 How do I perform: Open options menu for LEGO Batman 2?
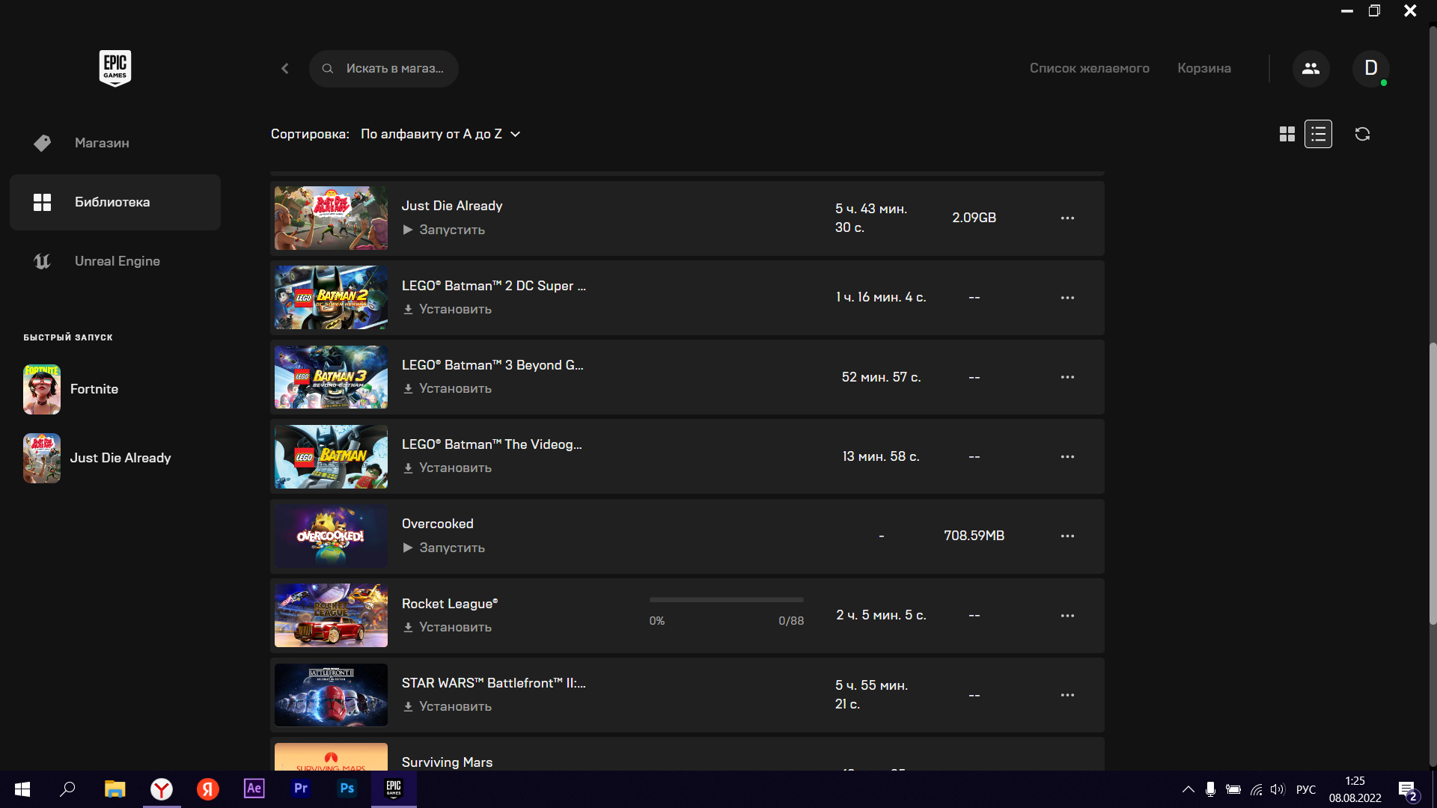[1067, 298]
